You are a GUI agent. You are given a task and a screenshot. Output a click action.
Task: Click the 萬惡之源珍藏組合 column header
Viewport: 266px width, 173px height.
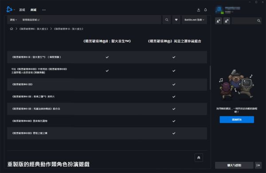pos(174,41)
